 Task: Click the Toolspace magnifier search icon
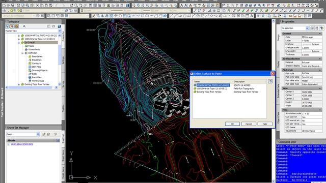pos(24,26)
